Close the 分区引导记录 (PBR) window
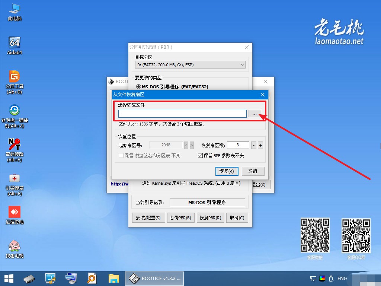The width and height of the screenshot is (381, 286). point(247,47)
